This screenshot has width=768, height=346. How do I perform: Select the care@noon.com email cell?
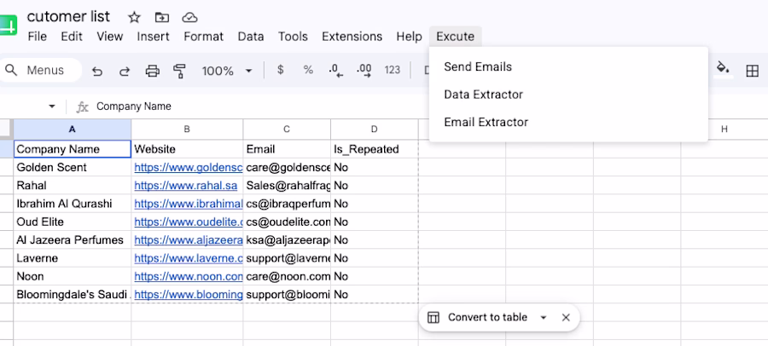click(x=287, y=276)
